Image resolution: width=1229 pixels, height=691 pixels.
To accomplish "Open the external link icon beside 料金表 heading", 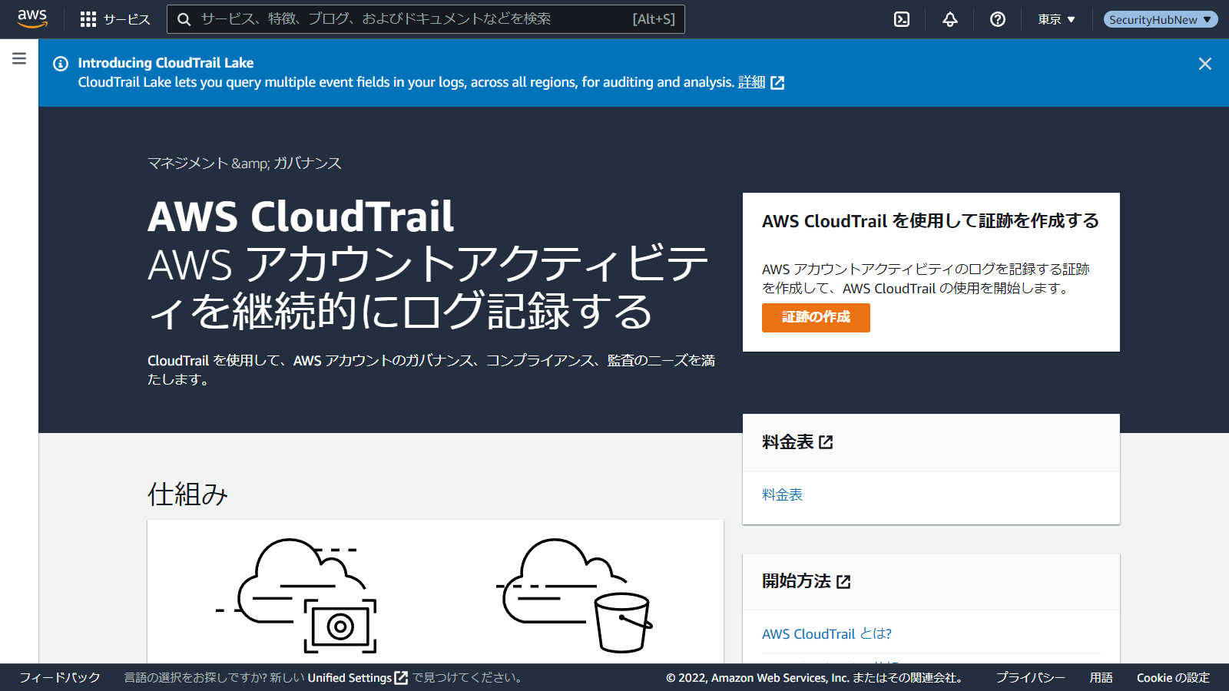I will point(826,442).
